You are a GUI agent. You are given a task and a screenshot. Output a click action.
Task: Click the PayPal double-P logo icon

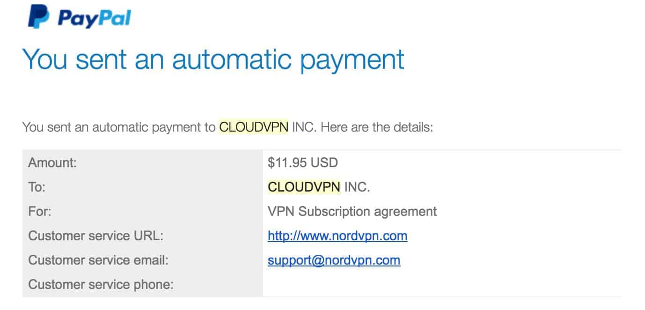pos(38,17)
